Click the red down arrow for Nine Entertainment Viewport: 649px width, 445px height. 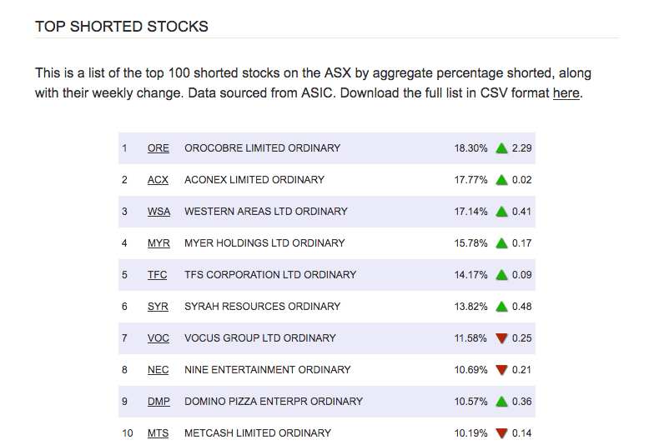(x=501, y=370)
